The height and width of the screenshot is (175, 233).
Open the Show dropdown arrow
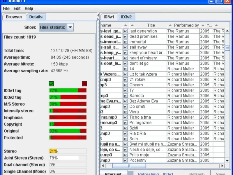pos(70,27)
